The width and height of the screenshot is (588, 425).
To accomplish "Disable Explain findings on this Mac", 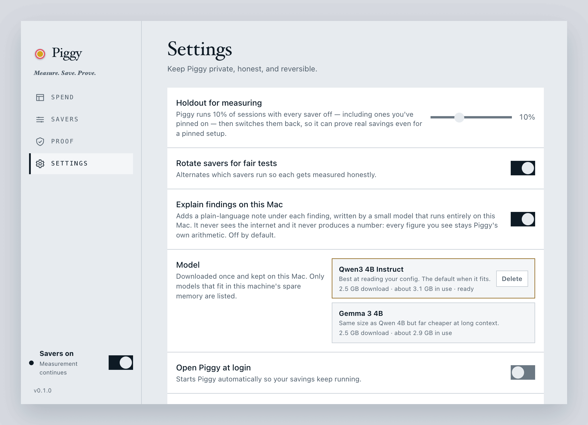I will click(x=523, y=219).
